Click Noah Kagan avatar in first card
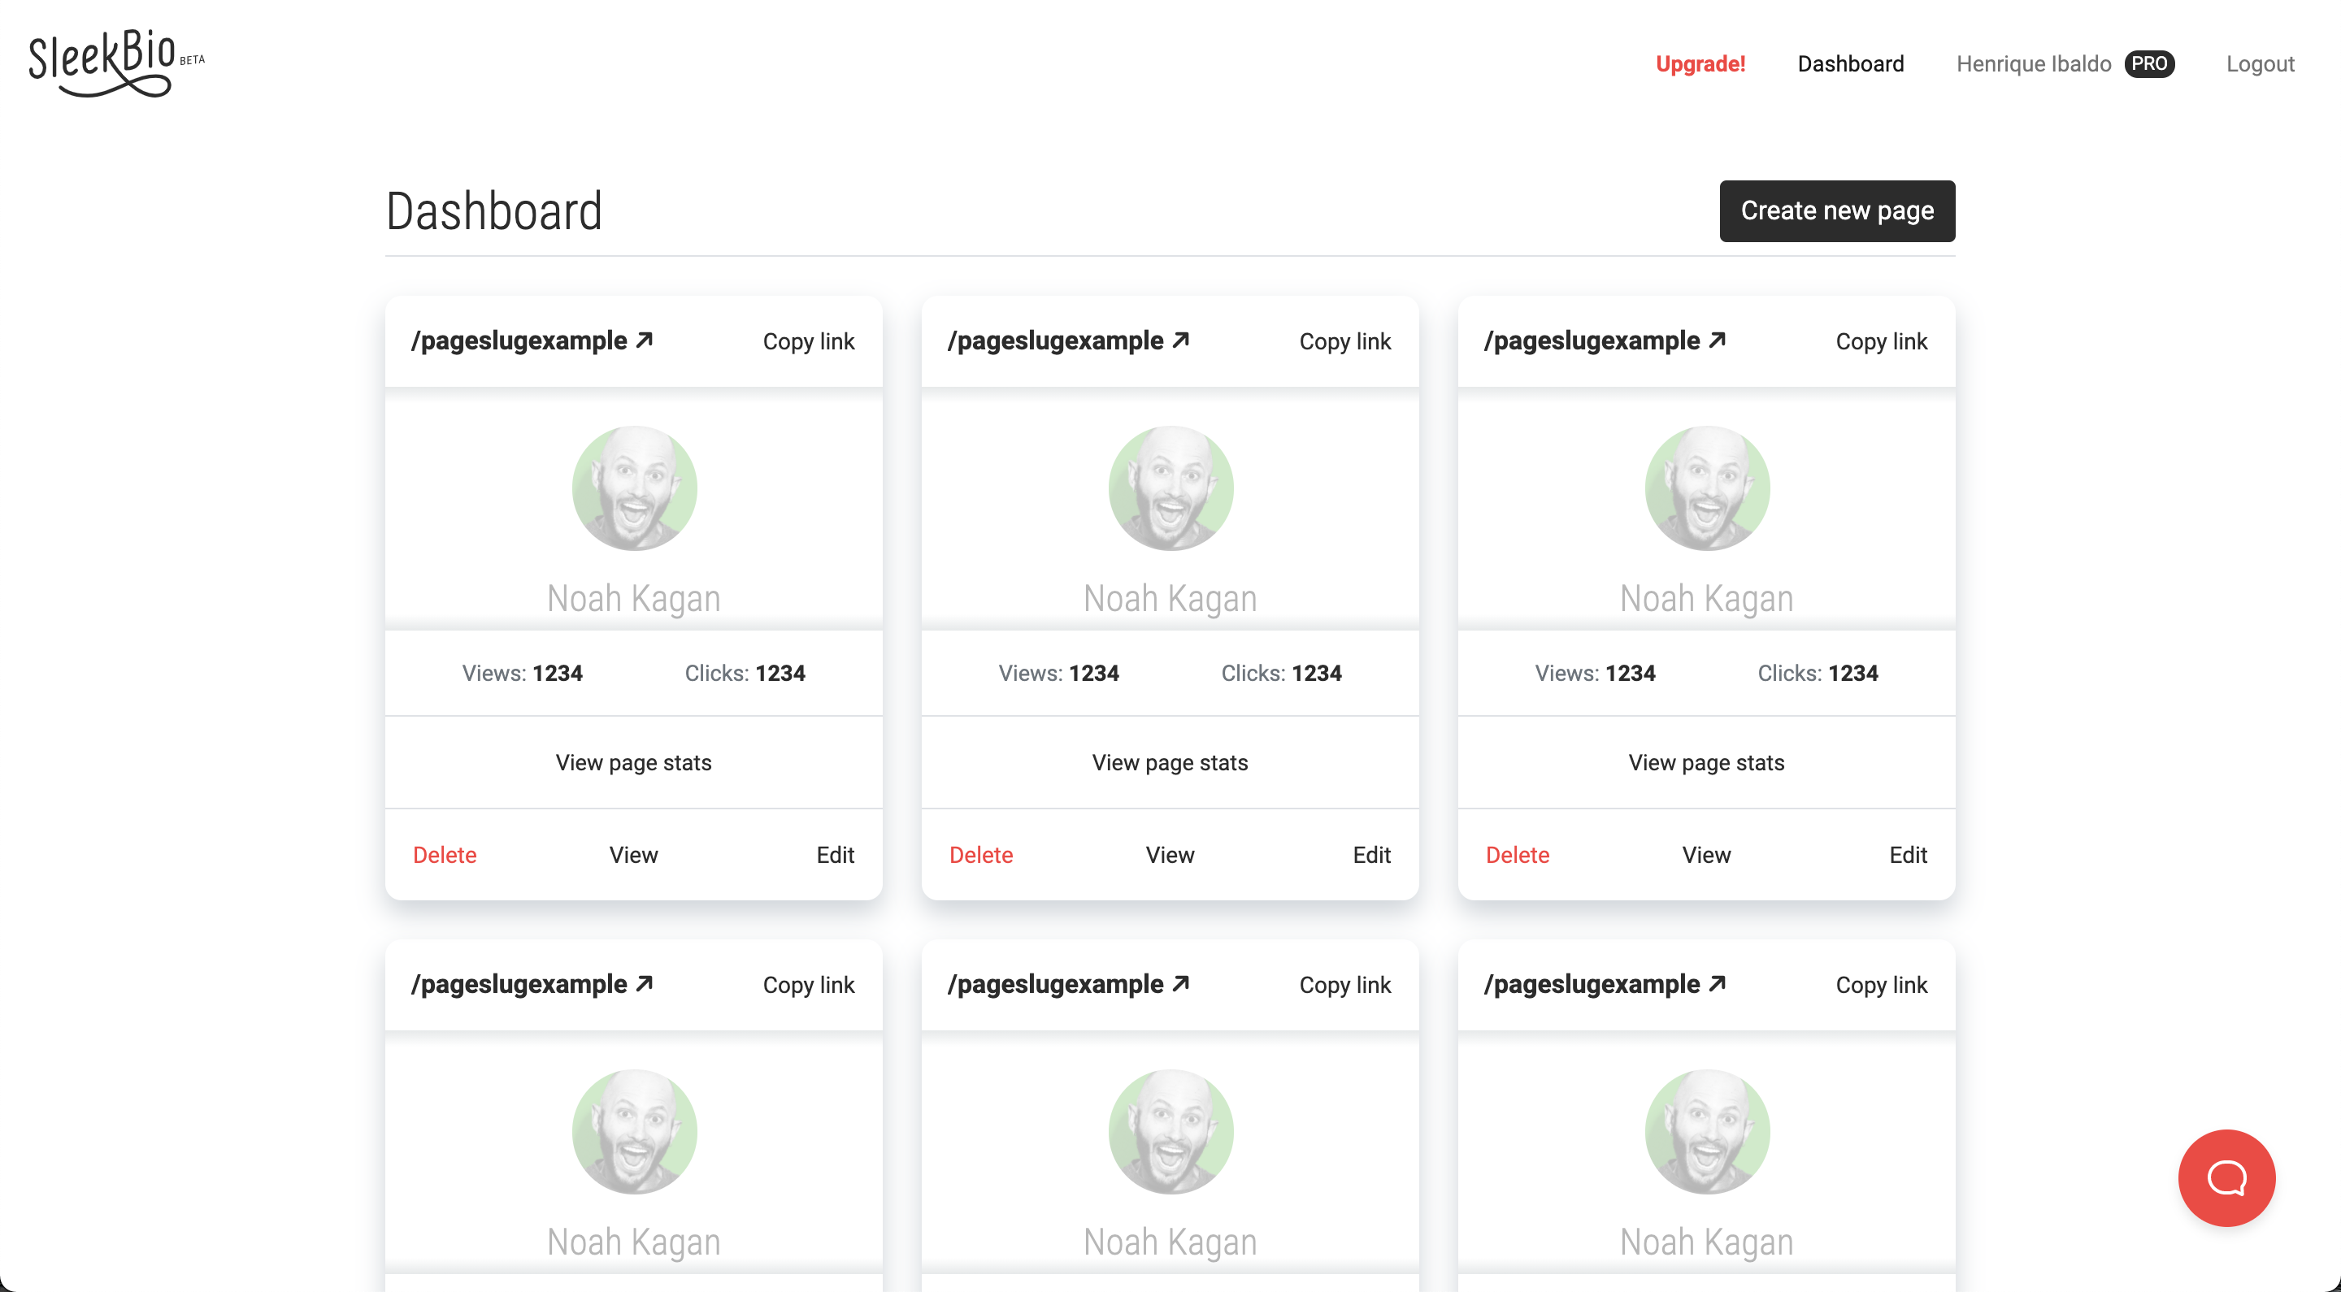 click(x=634, y=488)
